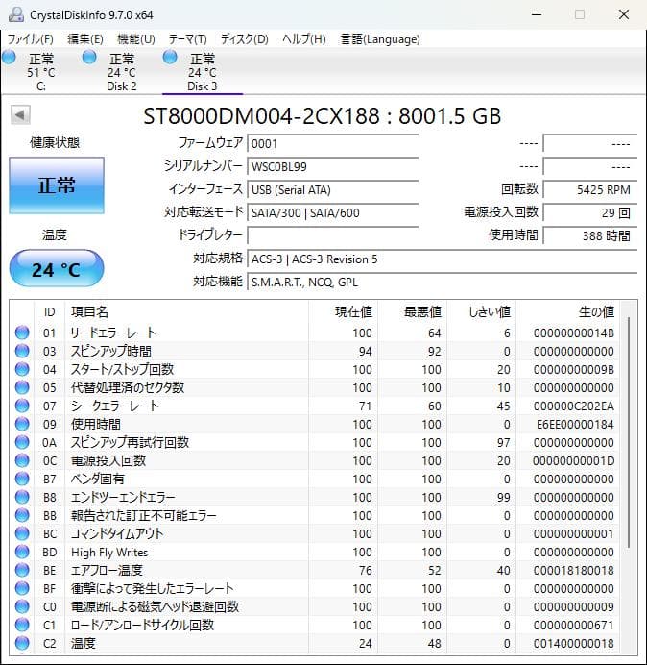647x665 pixels.
Task: Click the status circle for ID BF row
Action: click(22, 588)
